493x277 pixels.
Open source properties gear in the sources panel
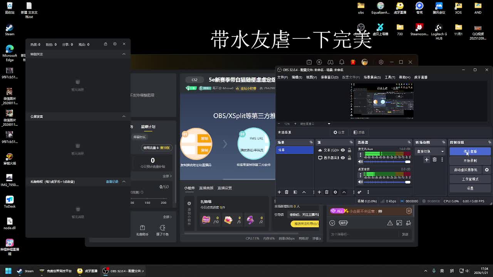pyautogui.click(x=335, y=192)
